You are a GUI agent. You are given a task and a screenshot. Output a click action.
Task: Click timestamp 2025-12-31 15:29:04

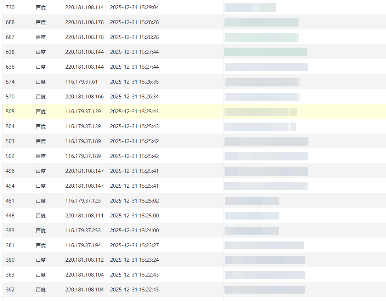(x=134, y=7)
